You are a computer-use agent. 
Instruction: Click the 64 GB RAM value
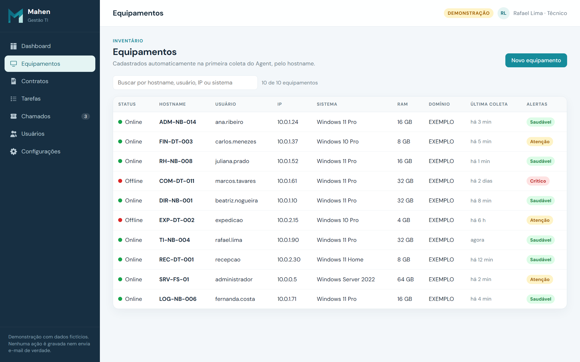click(x=405, y=279)
